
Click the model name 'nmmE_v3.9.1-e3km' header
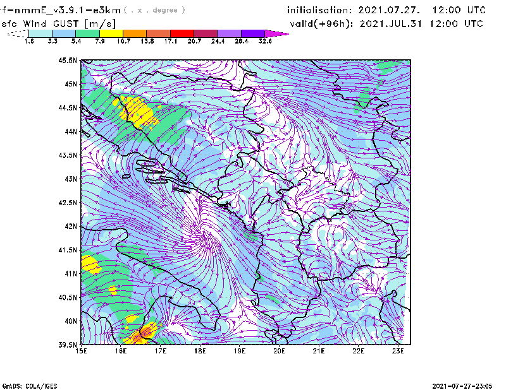pos(68,10)
